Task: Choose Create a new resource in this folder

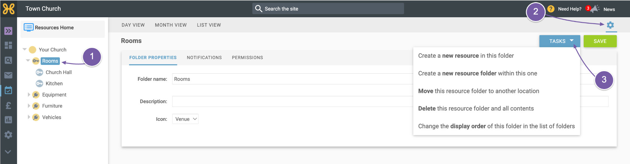Action: click(x=466, y=56)
